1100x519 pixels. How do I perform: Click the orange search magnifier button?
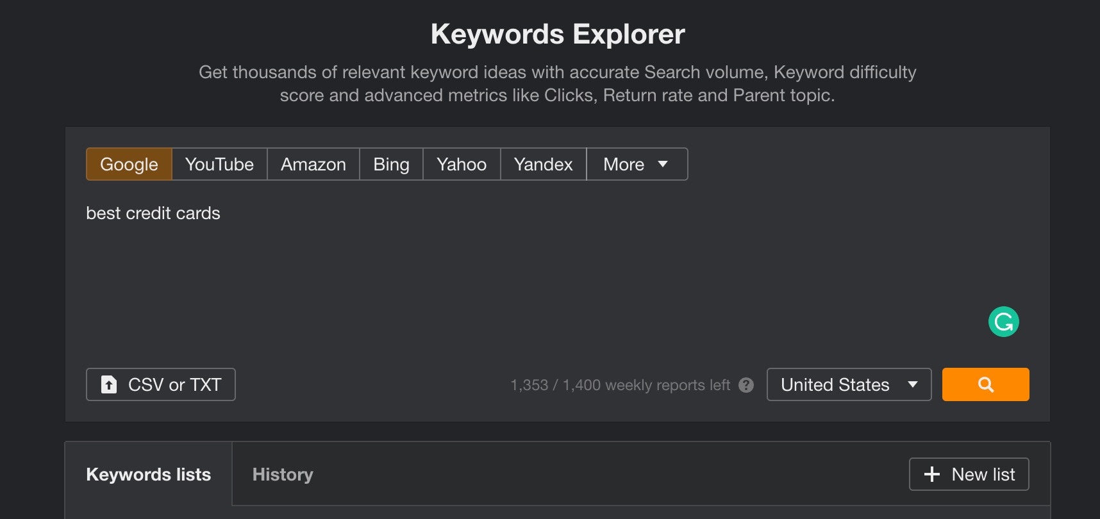pos(985,384)
